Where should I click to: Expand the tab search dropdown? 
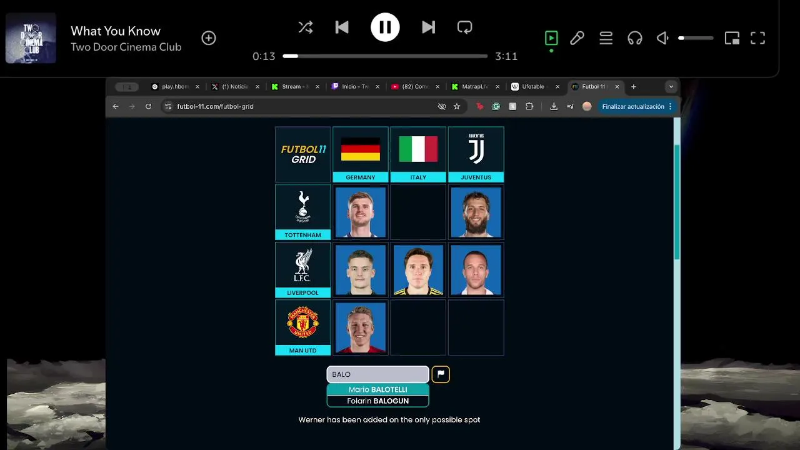671,87
